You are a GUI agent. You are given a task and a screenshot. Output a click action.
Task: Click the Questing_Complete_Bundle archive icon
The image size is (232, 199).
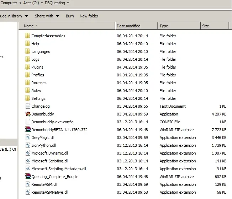pos(28,177)
